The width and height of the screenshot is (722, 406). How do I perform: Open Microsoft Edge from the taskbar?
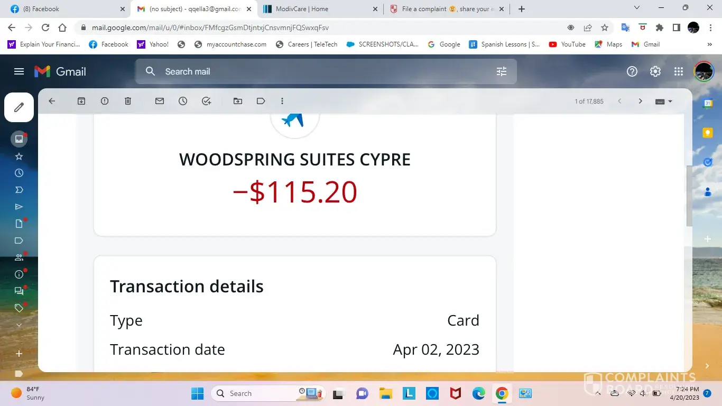[x=479, y=393]
